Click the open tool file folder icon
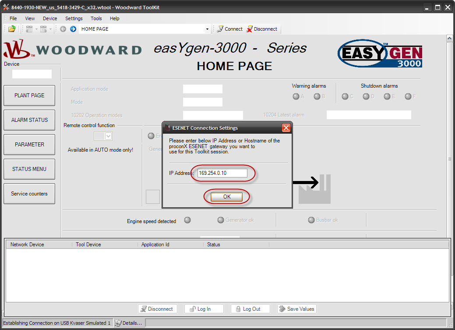 tap(12, 29)
